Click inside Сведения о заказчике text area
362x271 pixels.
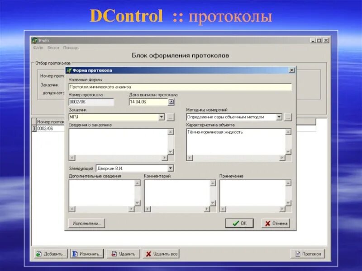pyautogui.click(x=119, y=142)
